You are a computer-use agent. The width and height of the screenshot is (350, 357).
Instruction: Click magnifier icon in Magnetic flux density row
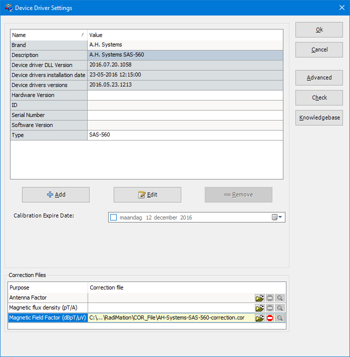point(280,308)
